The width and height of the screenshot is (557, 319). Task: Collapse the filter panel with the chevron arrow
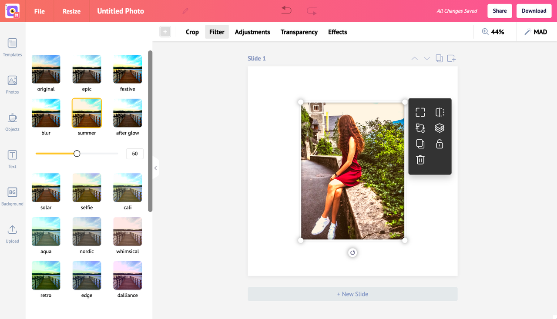[155, 168]
